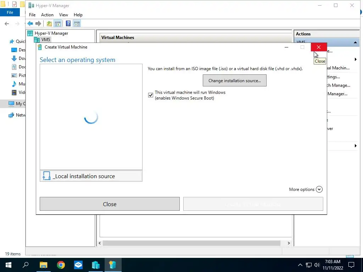The image size is (363, 272).
Task: Select the VM5 server in the tree
Action: [42, 40]
